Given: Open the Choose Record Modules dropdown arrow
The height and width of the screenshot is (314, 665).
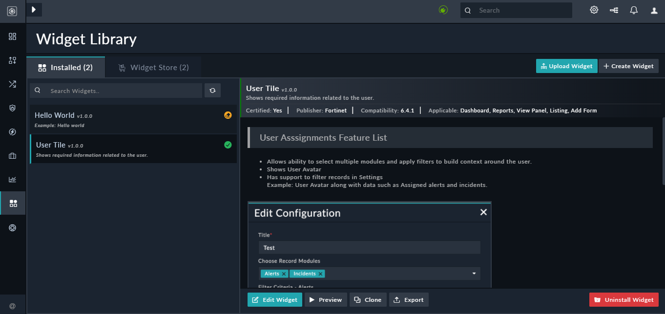Looking at the screenshot, I should tap(474, 274).
